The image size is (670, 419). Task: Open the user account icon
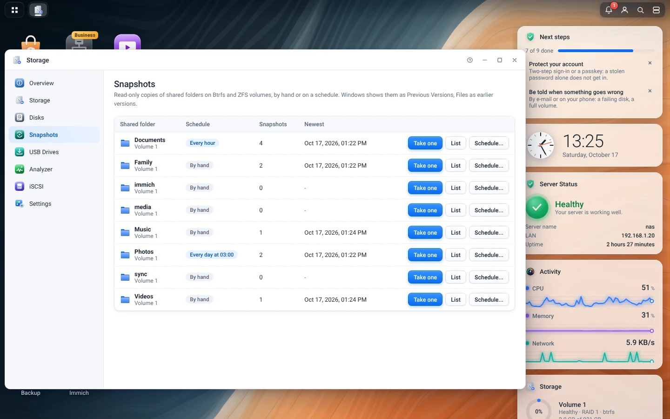(625, 10)
